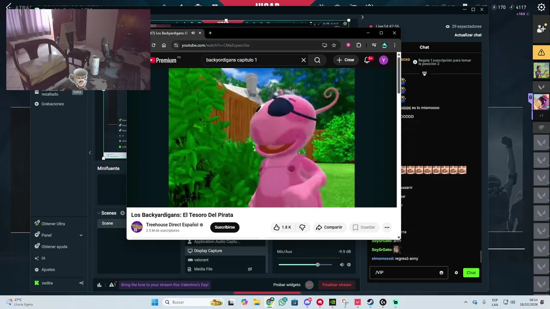
Task: Log out via arrow next to sedita
Action: pos(81,283)
